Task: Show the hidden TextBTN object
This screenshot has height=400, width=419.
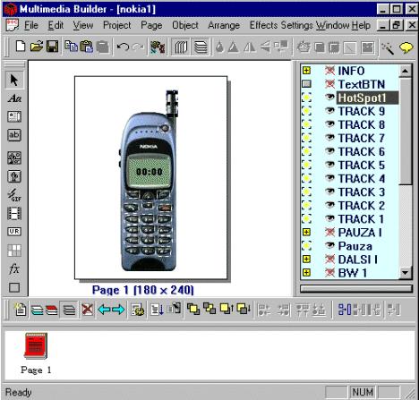Action: [x=329, y=84]
